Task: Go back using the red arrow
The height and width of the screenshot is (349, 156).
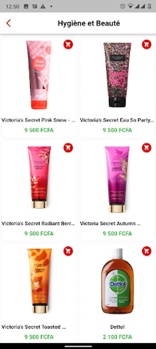Action: [x=8, y=23]
